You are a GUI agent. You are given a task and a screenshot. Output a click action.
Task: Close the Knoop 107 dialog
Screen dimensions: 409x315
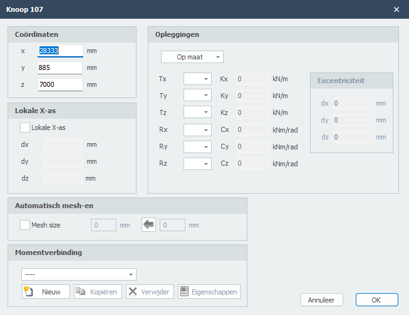[396, 9]
